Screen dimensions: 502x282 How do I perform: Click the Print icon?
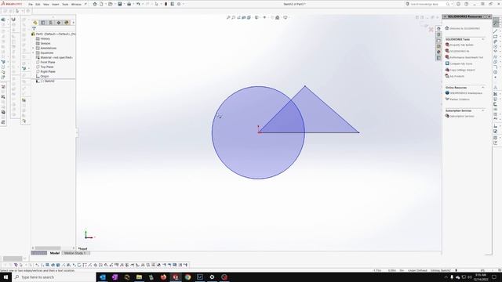click(129, 4)
